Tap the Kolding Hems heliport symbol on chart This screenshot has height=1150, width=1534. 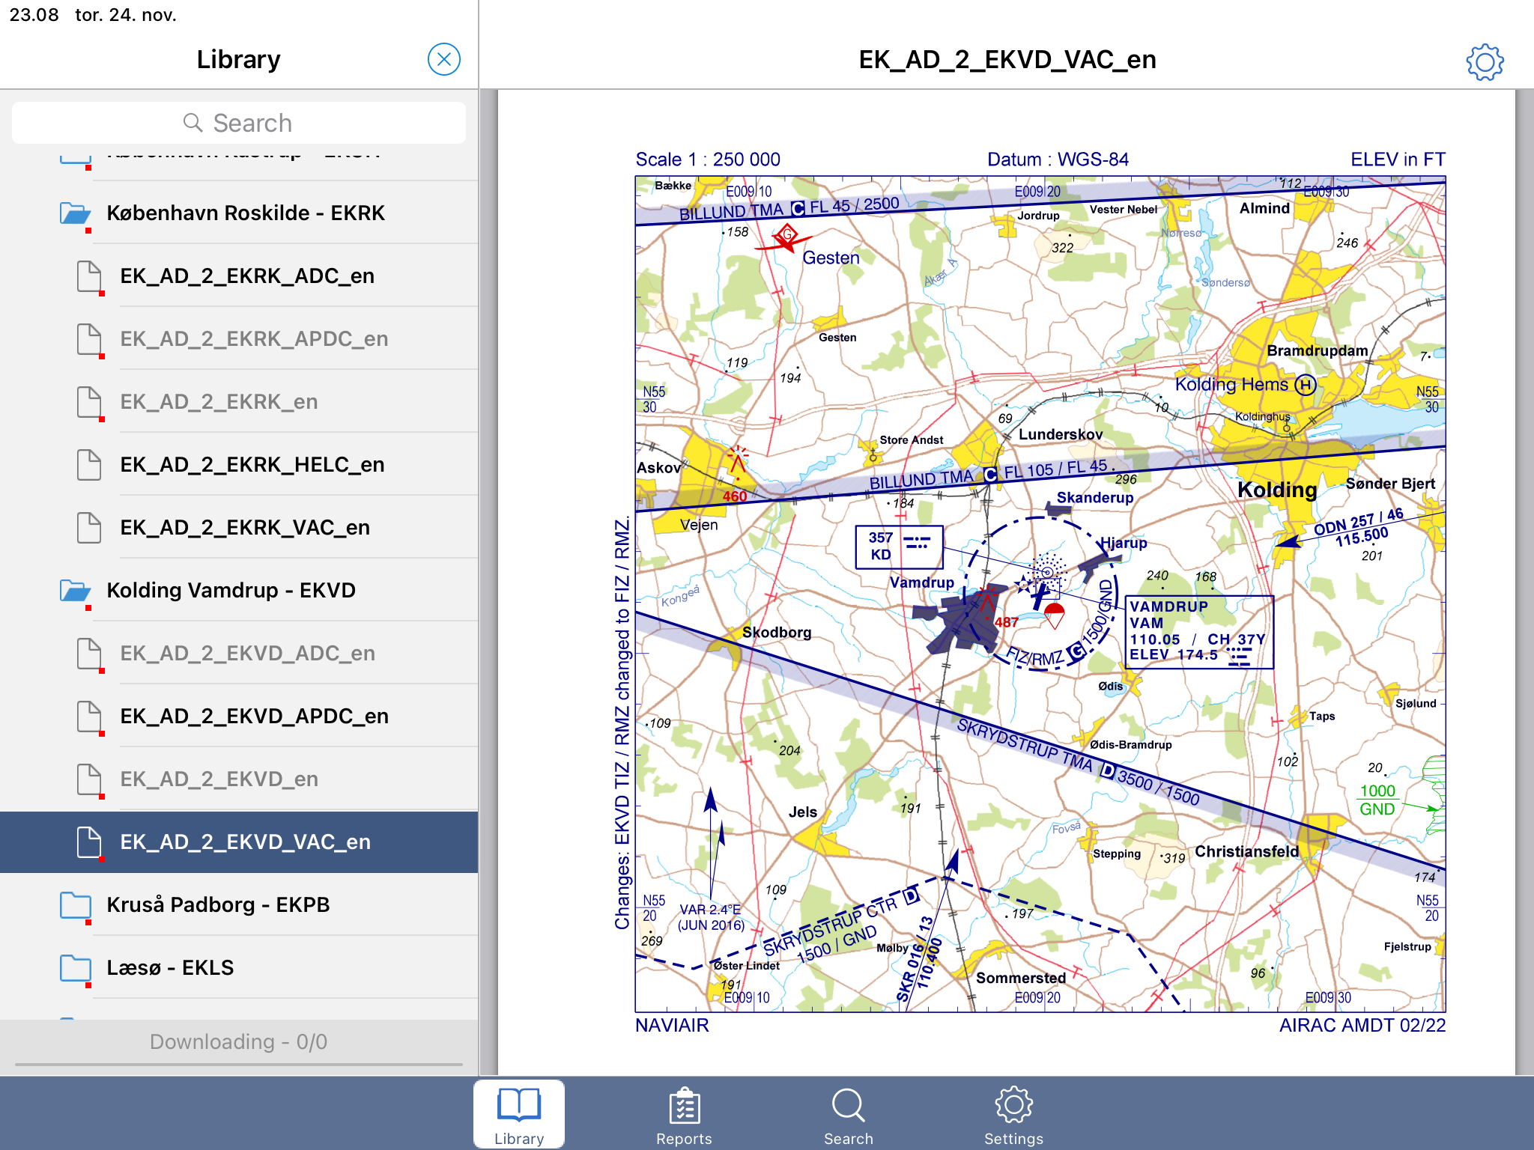(x=1306, y=385)
